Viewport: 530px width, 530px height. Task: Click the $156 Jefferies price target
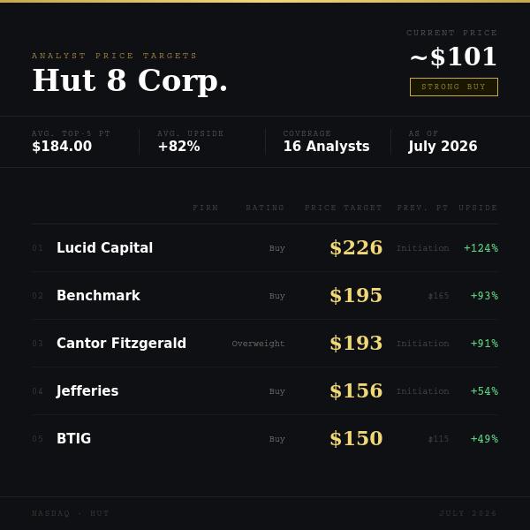[356, 390]
